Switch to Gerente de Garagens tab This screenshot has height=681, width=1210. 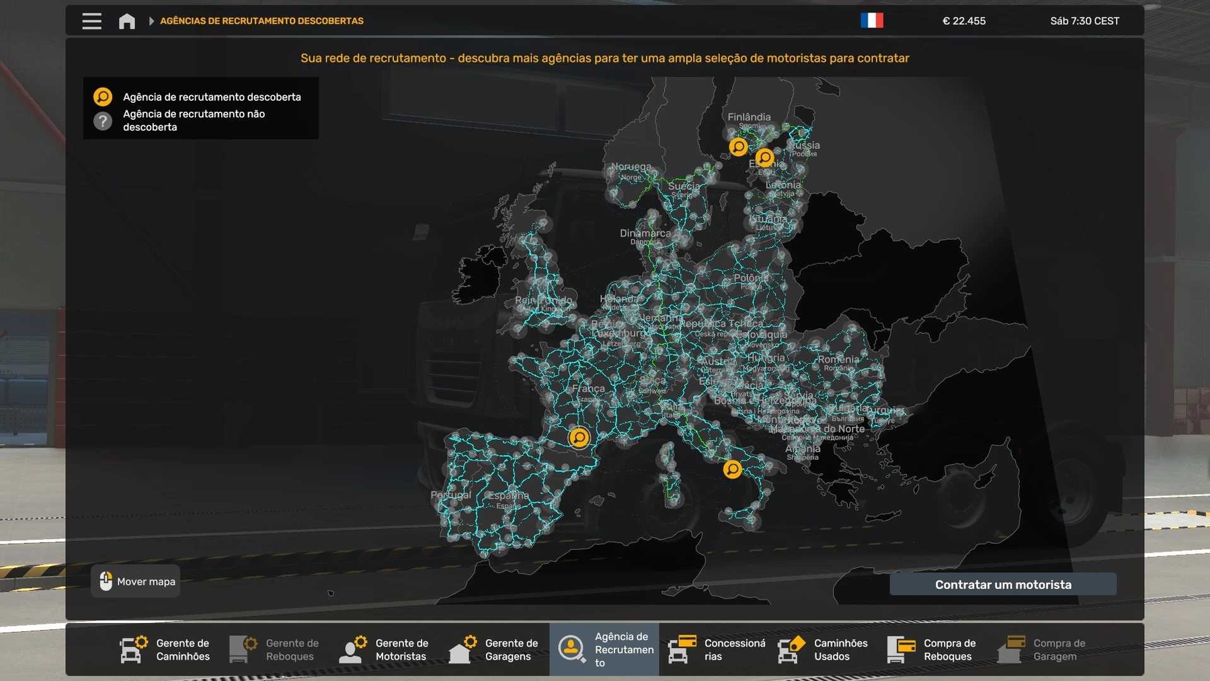494,649
